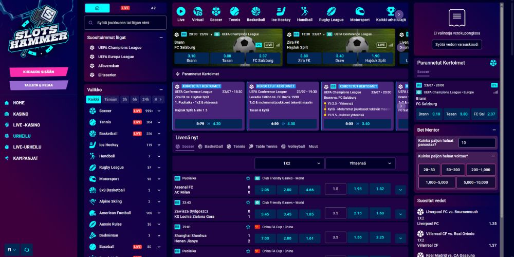The image size is (514, 257).
Task: Select Soccer icon in top sports carousel
Action: pyautogui.click(x=216, y=12)
